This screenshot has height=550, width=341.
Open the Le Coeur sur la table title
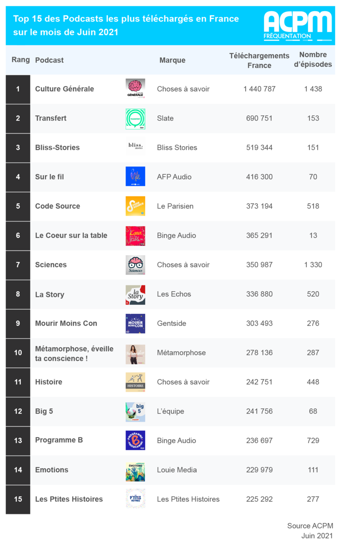coord(71,235)
